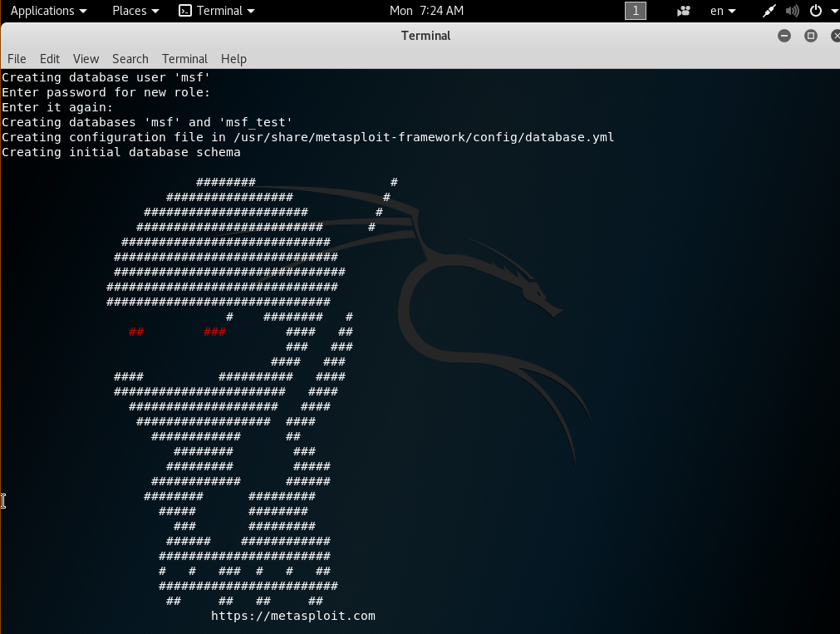The height and width of the screenshot is (634, 840).
Task: Expand the Places dropdown
Action: (135, 11)
